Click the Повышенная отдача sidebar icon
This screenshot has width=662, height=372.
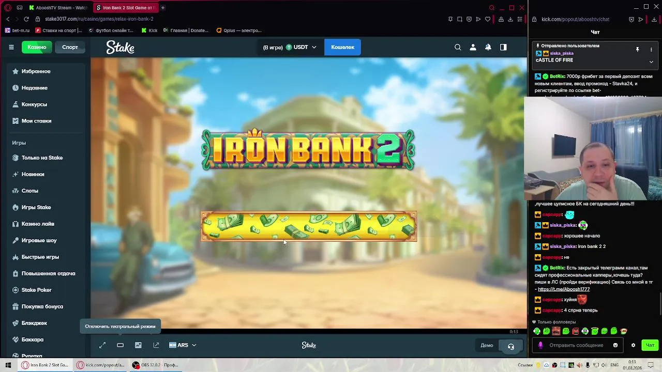click(16, 273)
